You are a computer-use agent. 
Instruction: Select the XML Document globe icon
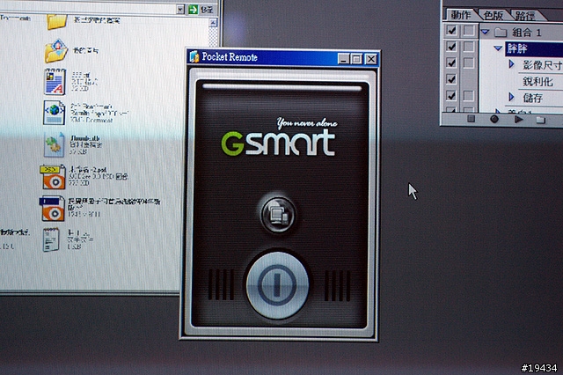[x=54, y=113]
